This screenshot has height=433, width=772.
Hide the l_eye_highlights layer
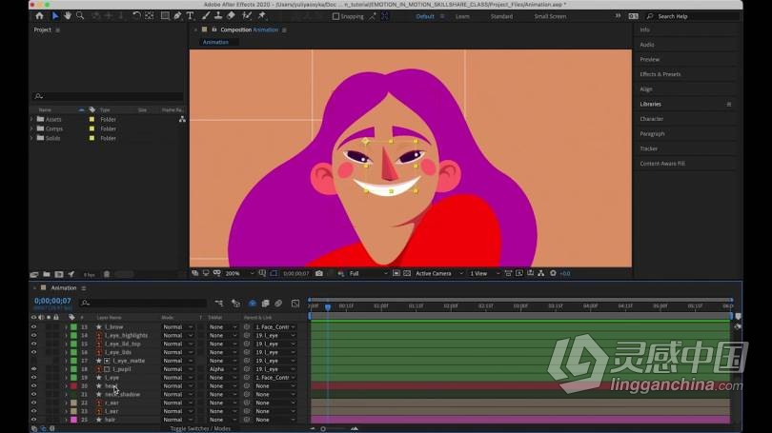tap(33, 335)
